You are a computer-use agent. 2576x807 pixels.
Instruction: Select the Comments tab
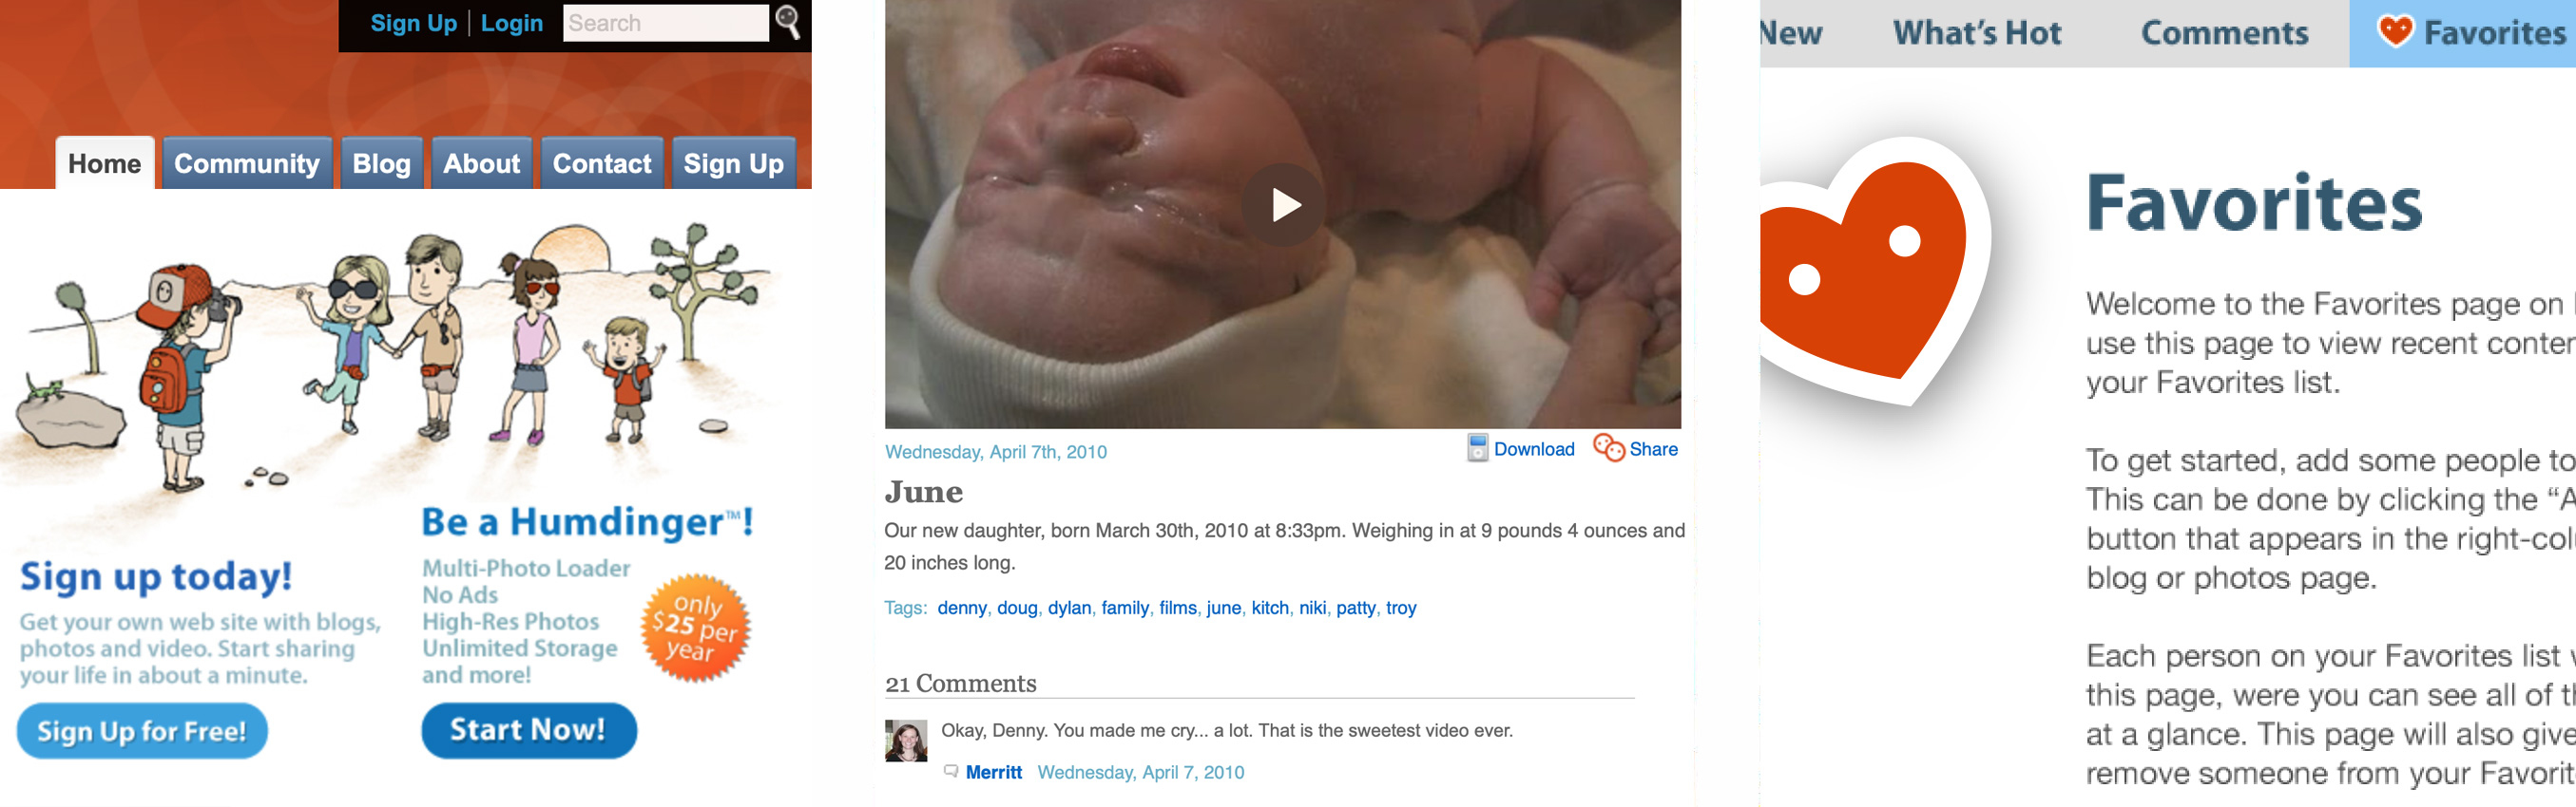(2224, 33)
